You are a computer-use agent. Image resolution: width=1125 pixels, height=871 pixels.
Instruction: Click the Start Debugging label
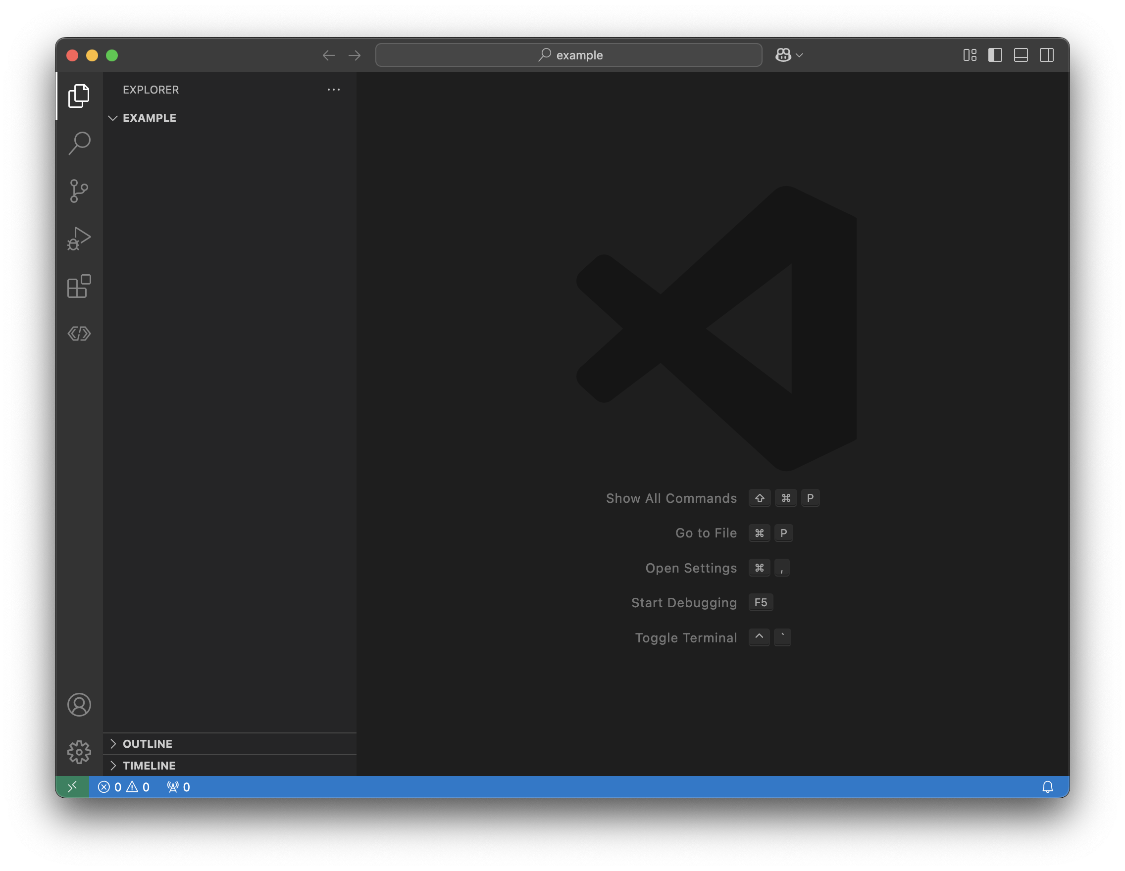coord(684,603)
